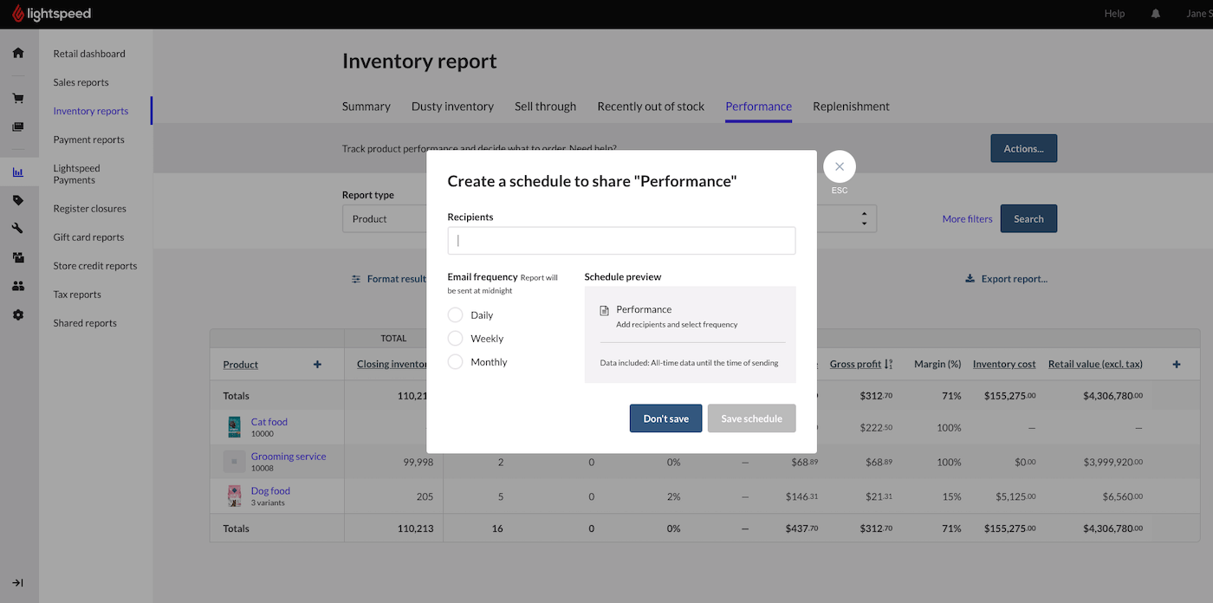Pick the Monthly frequency radio button
This screenshot has width=1213, height=603.
tap(456, 362)
